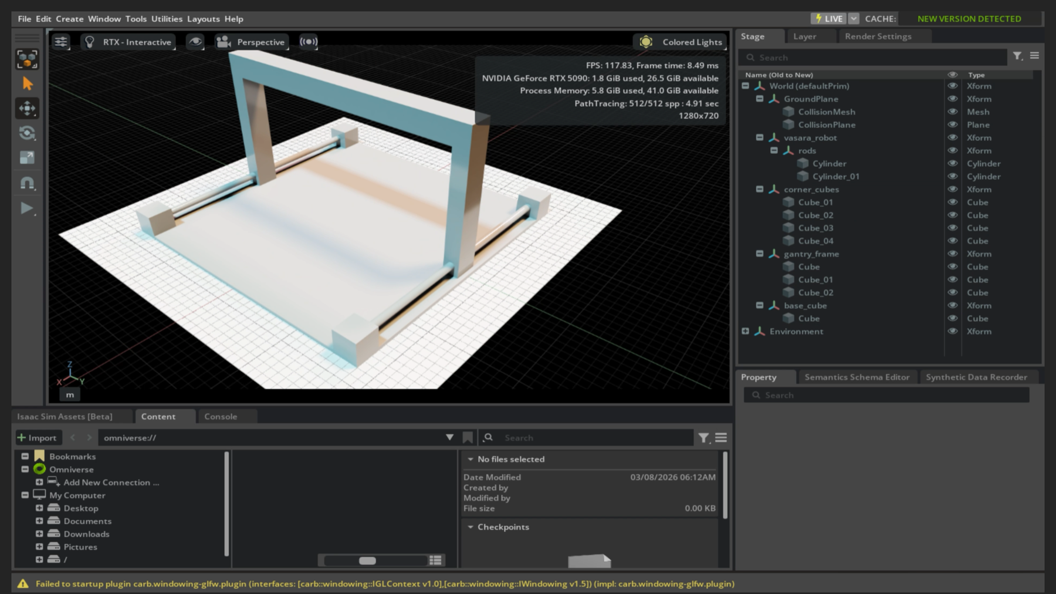The height and width of the screenshot is (594, 1056).
Task: Select the Move tool in the toolbar
Action: point(26,109)
